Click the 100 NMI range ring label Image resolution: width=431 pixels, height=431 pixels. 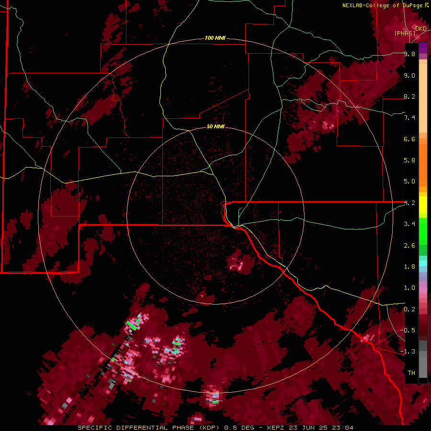point(215,38)
